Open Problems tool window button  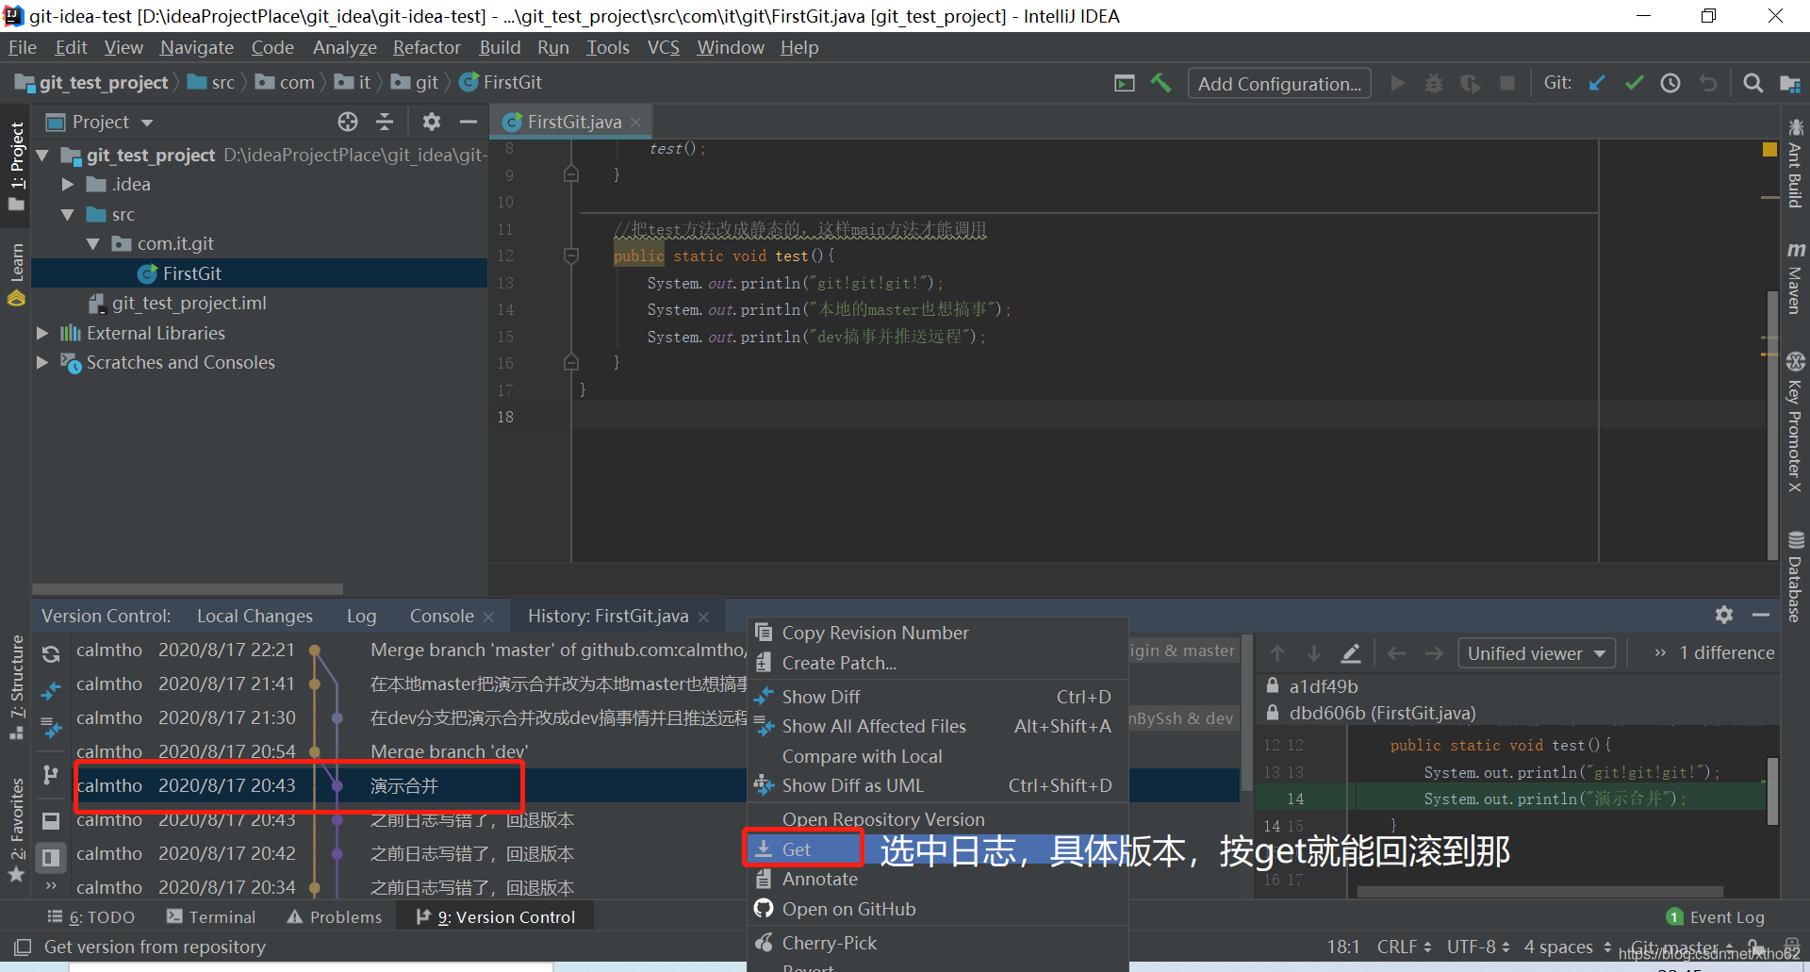coord(335,916)
